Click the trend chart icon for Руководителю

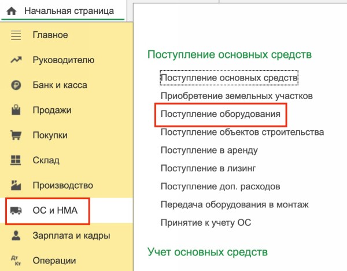[16, 60]
